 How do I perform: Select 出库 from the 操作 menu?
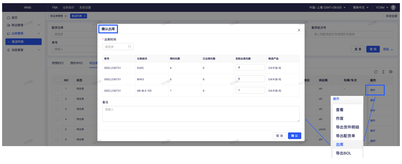[x=340, y=144]
